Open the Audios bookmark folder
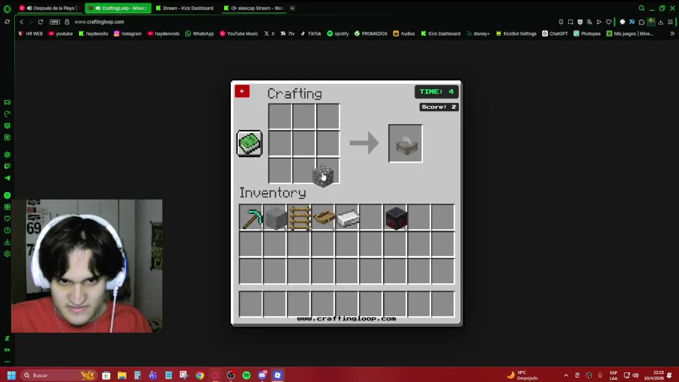 pos(404,33)
